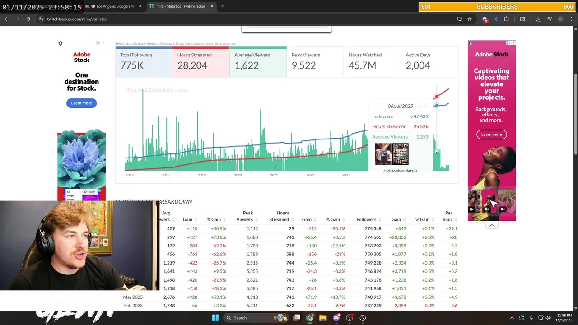Sort by Peak Viewers column
Screen dimensions: 578x325
pyautogui.click(x=247, y=216)
